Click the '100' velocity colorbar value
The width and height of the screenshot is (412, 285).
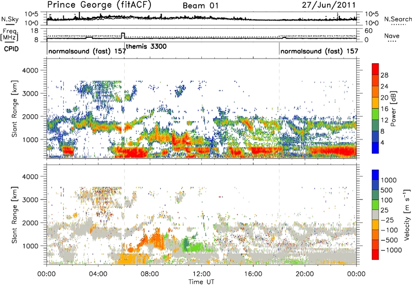(388, 200)
